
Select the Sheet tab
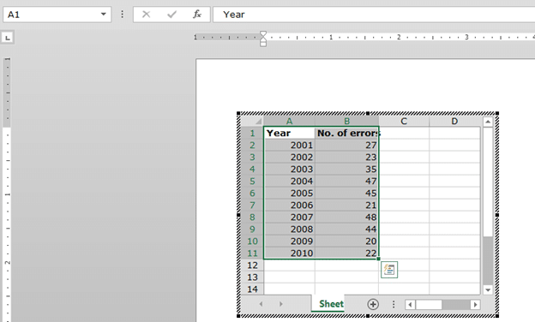331,303
